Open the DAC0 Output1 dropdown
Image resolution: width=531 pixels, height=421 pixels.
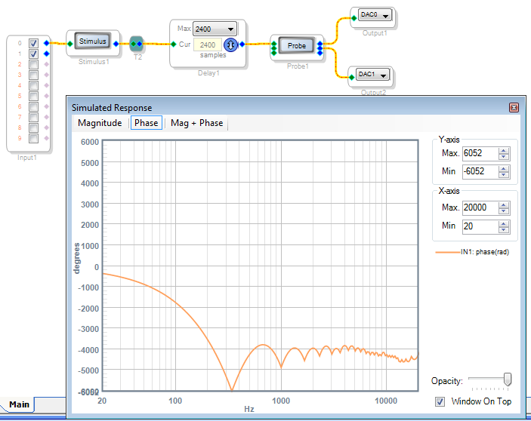(385, 15)
